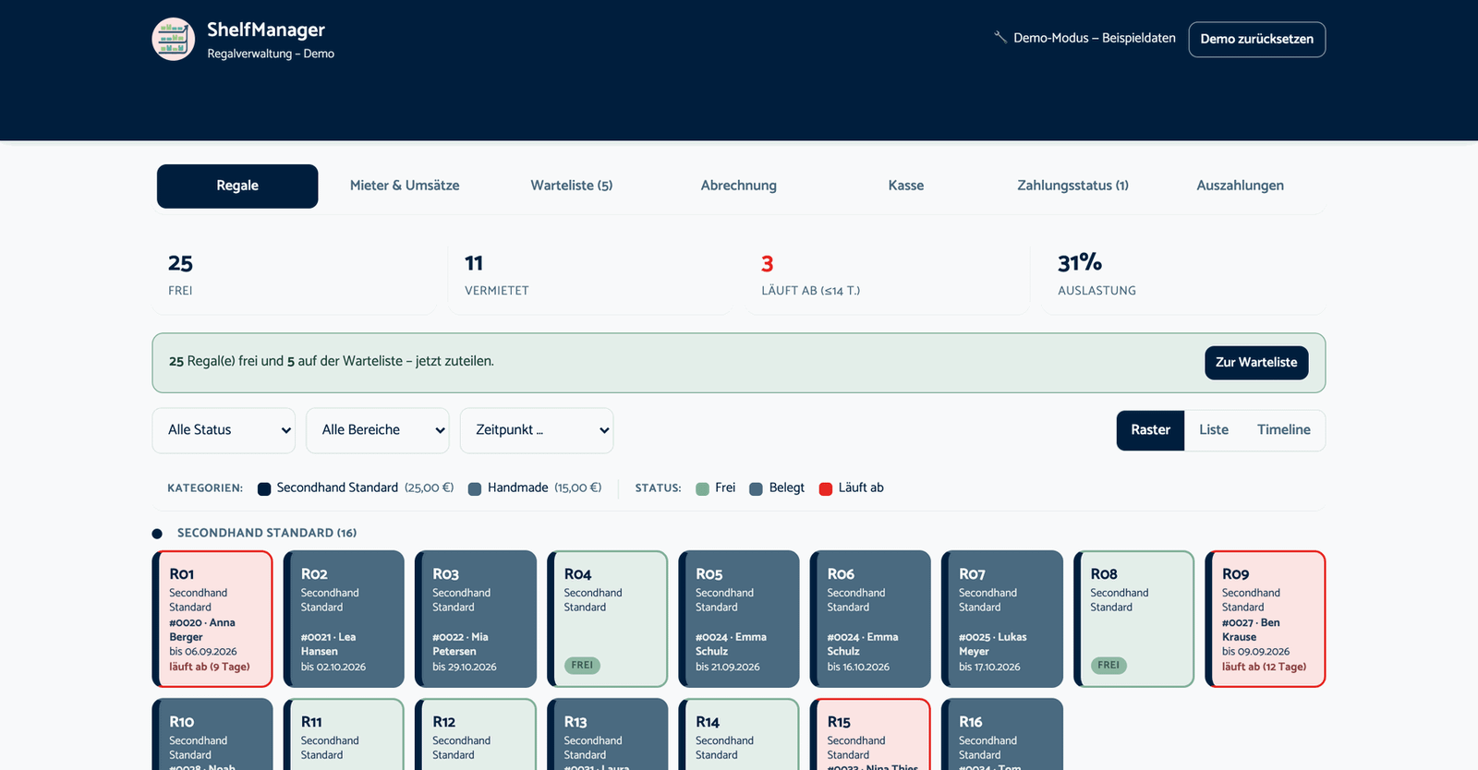Viewport: 1478px width, 770px height.
Task: Expand the Alle Status dropdown
Action: [x=224, y=431]
